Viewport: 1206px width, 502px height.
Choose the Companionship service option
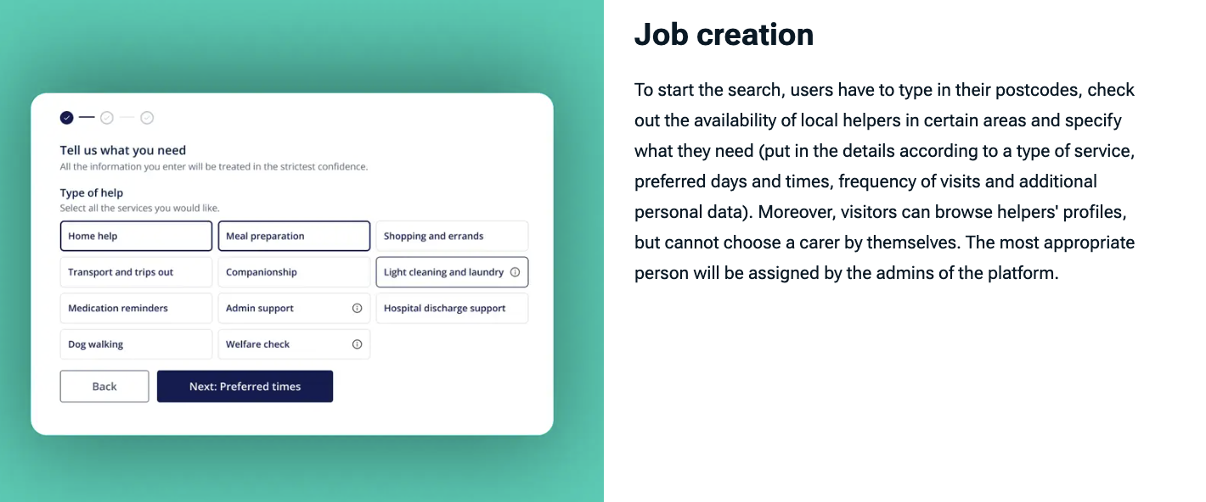(294, 272)
